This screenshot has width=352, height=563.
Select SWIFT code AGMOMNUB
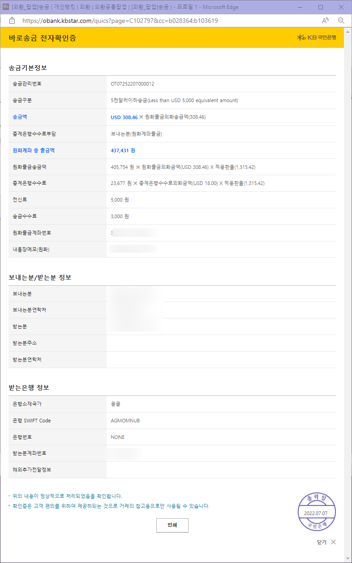tap(125, 421)
